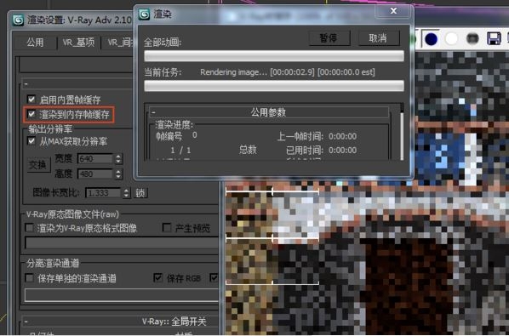Image resolution: width=509 pixels, height=336 pixels.
Task: Click the V-Ray原态图像文件(raw) group label
Action: (x=72, y=214)
